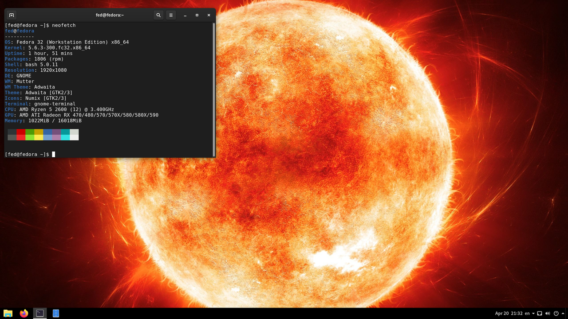Click the 'Uptime: 1 hour, 51 mins' line
The image size is (568, 319).
[x=39, y=53]
